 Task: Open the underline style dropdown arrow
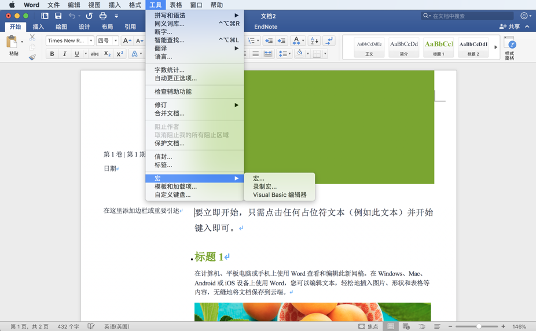(86, 54)
